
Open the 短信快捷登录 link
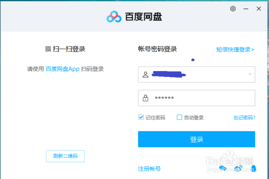pos(235,50)
